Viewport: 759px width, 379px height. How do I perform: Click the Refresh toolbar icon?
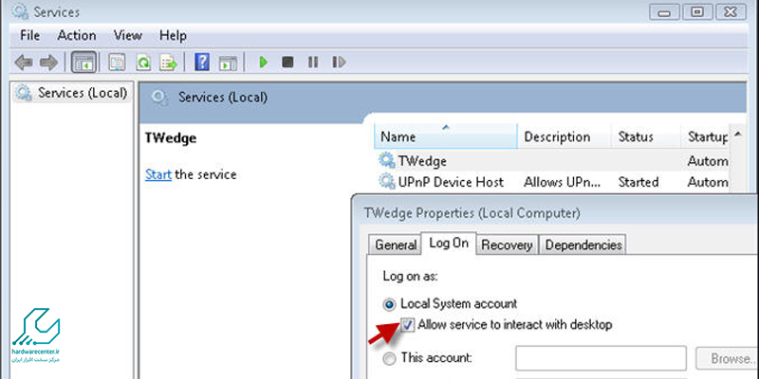click(143, 63)
